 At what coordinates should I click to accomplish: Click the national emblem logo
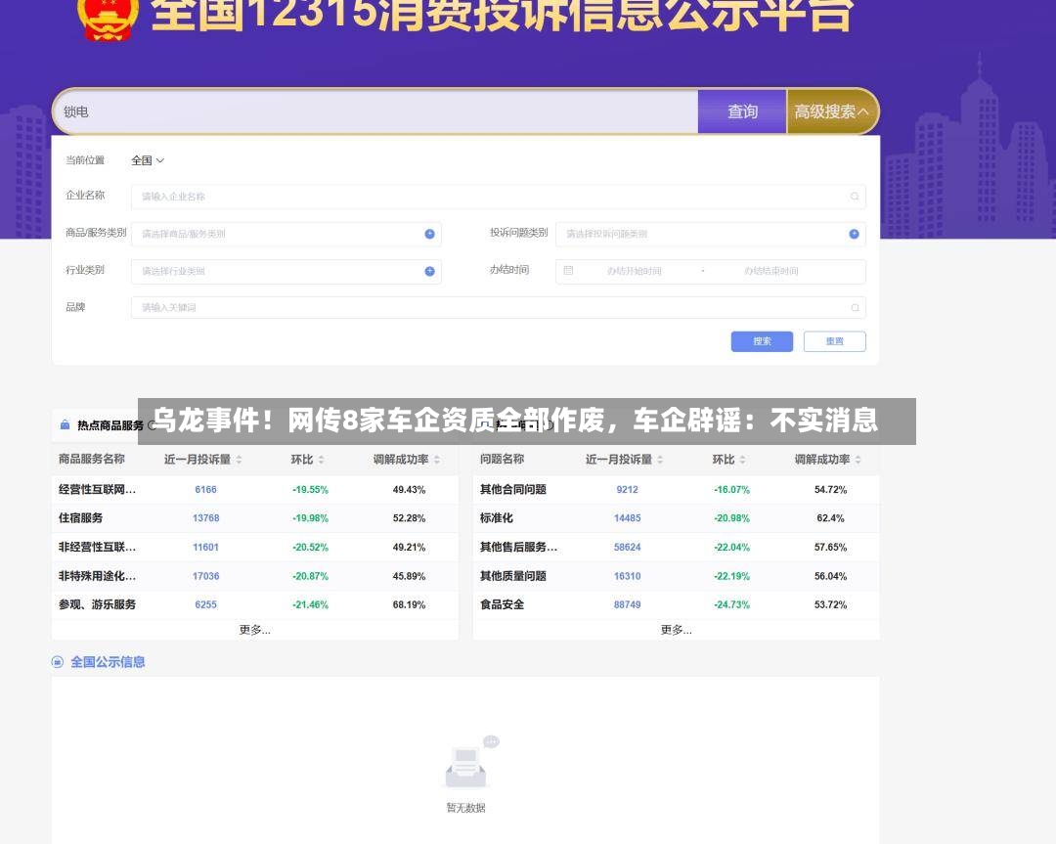tap(108, 19)
